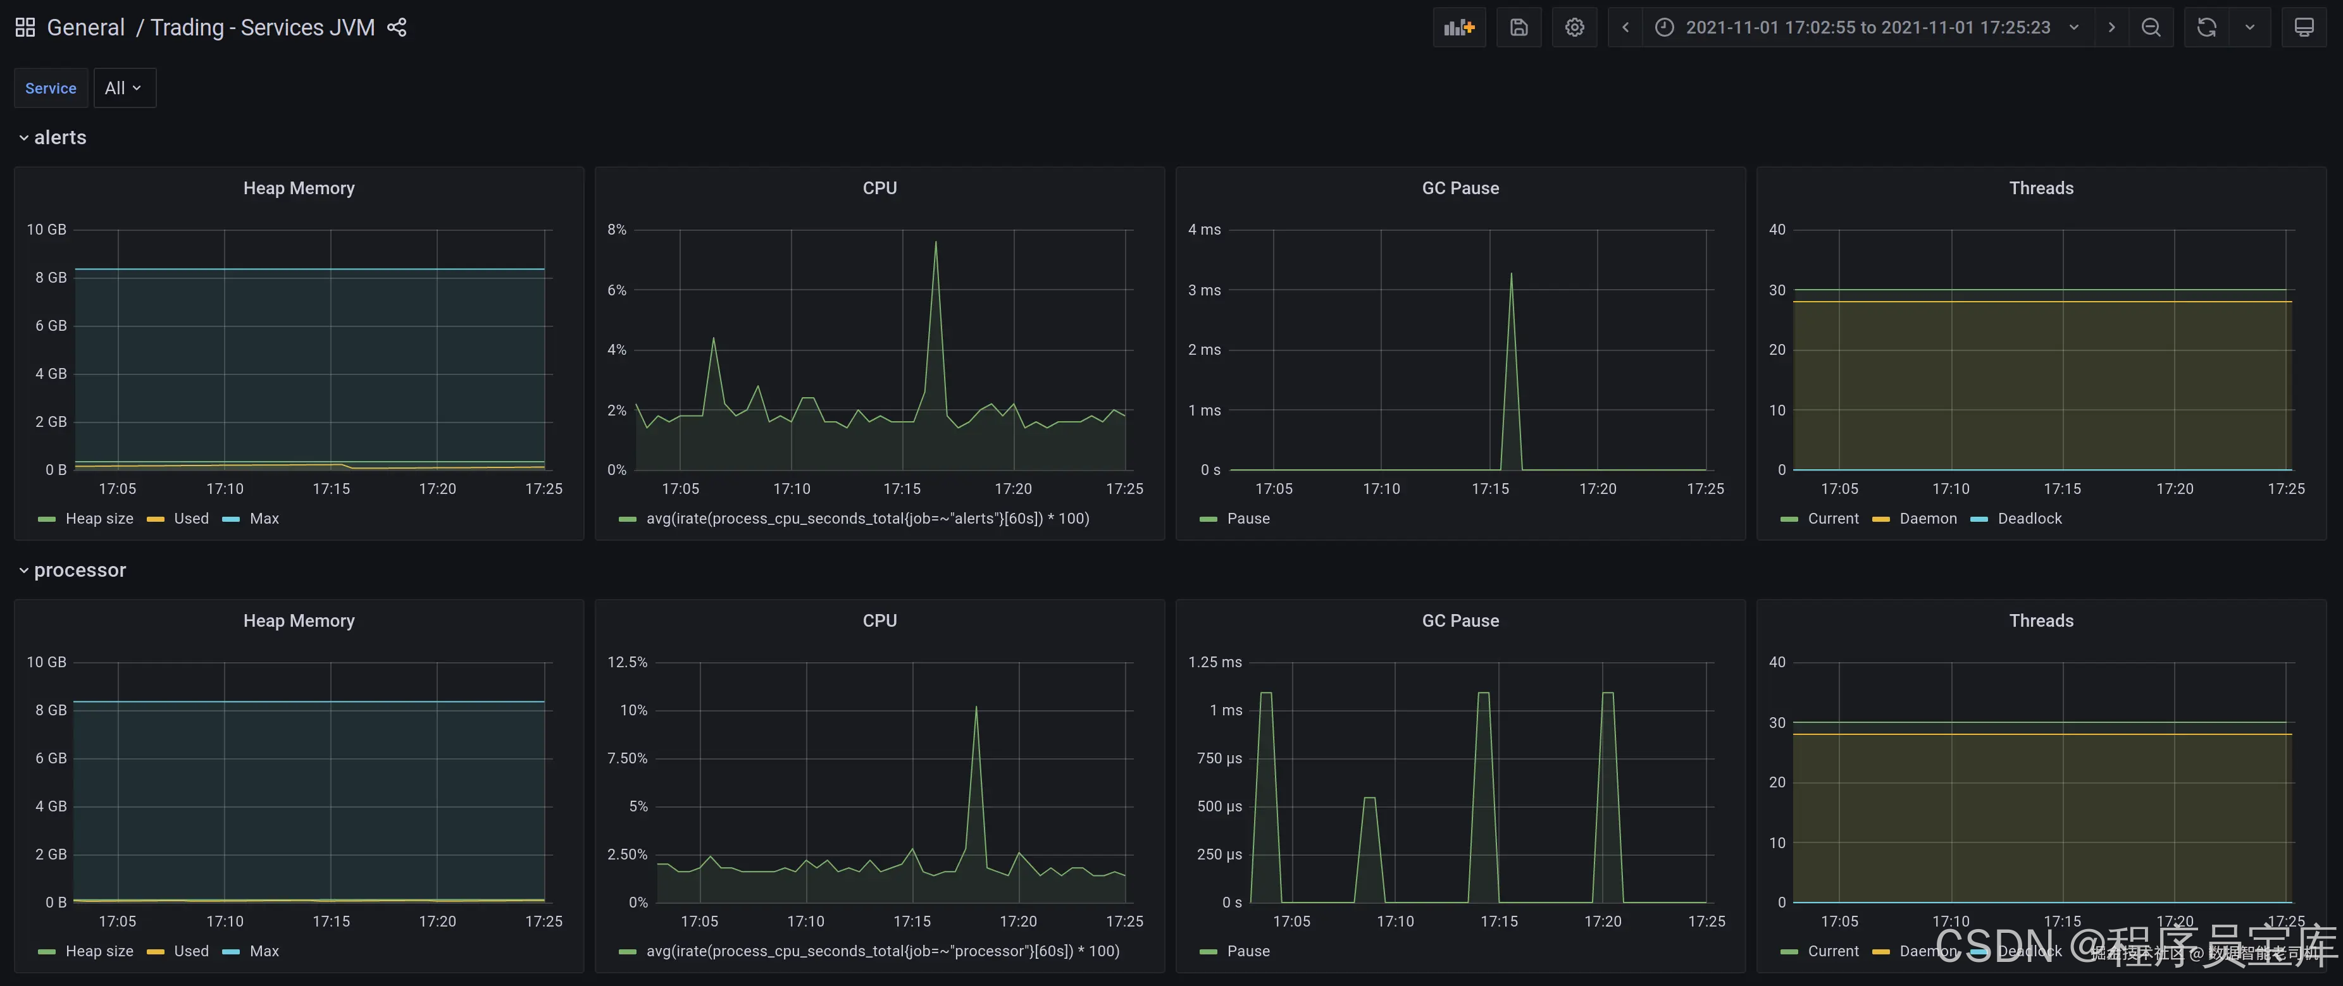
Task: Click the cycle view mode monitor icon
Action: pos(2303,27)
